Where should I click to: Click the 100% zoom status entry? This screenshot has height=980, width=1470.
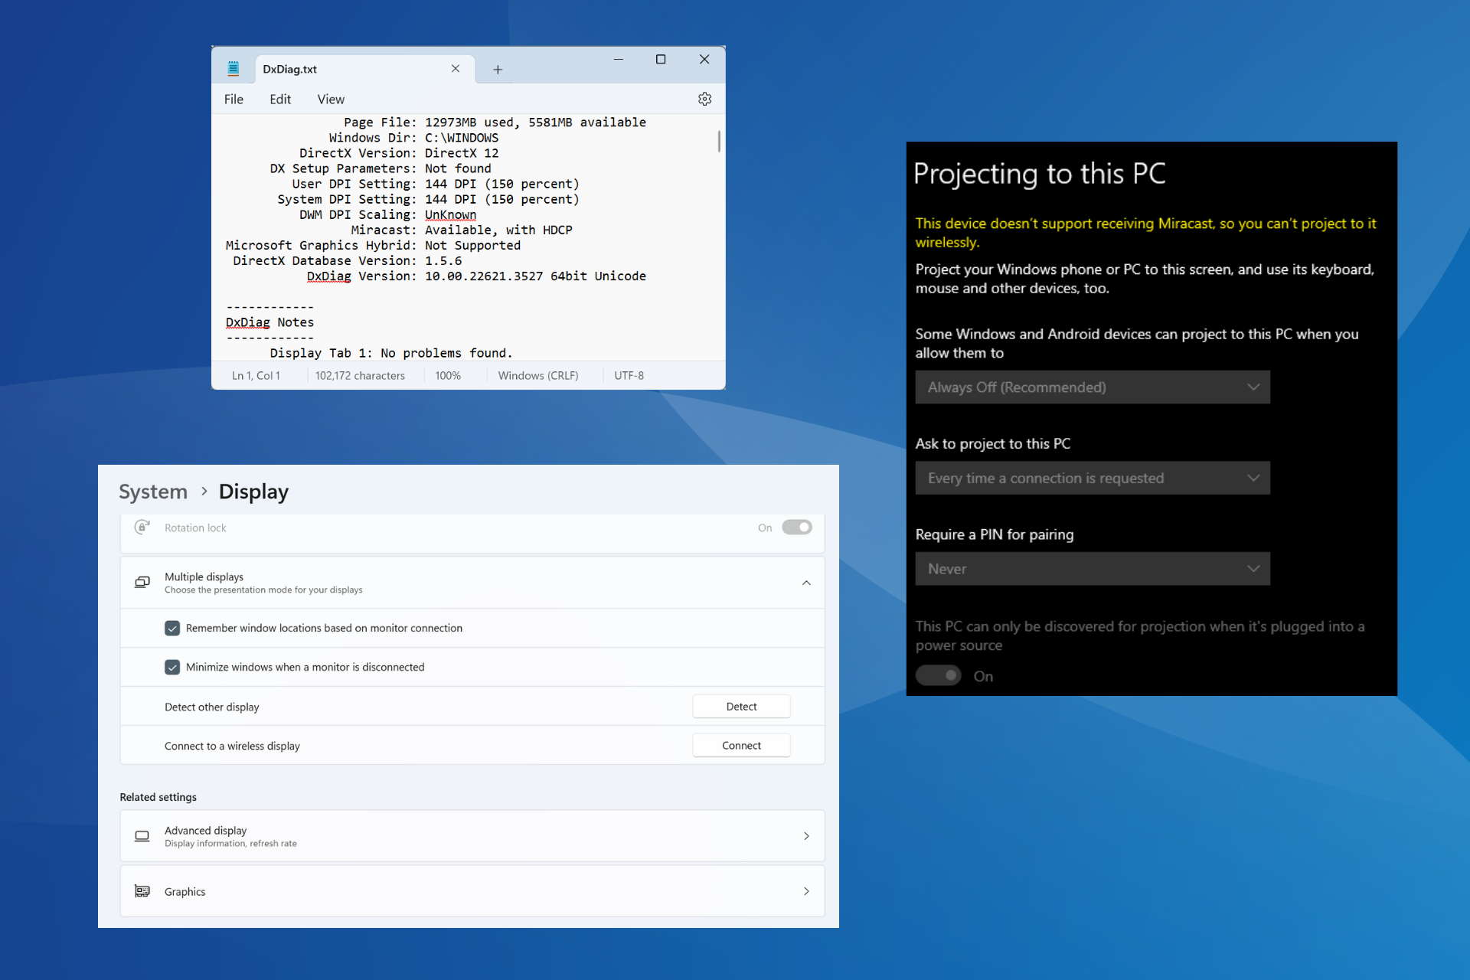[x=448, y=375]
